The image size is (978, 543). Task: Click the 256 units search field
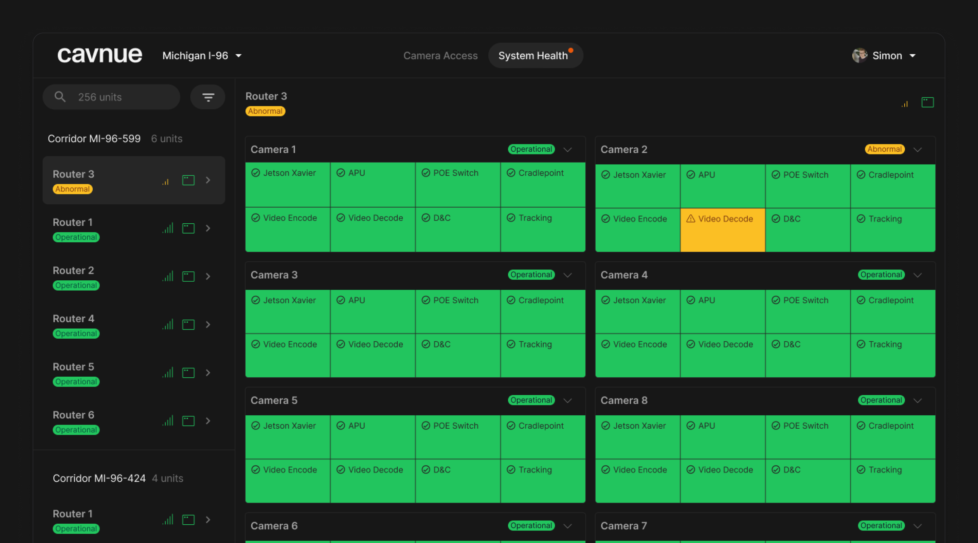(x=111, y=97)
